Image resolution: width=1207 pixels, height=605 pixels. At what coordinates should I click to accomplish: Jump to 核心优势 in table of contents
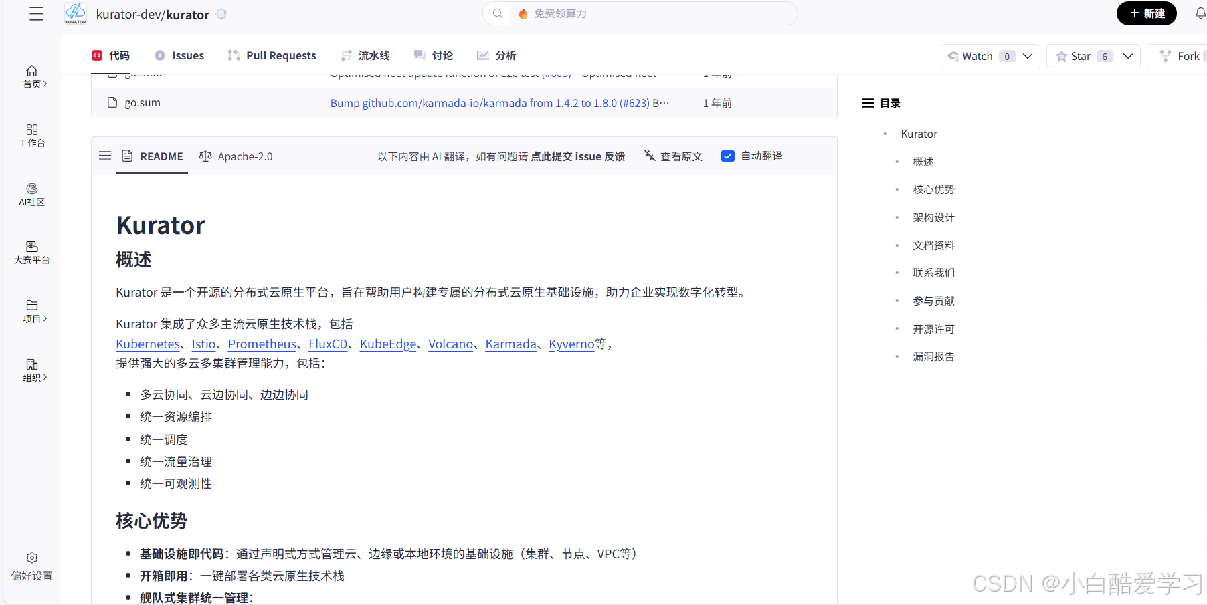[x=933, y=189]
